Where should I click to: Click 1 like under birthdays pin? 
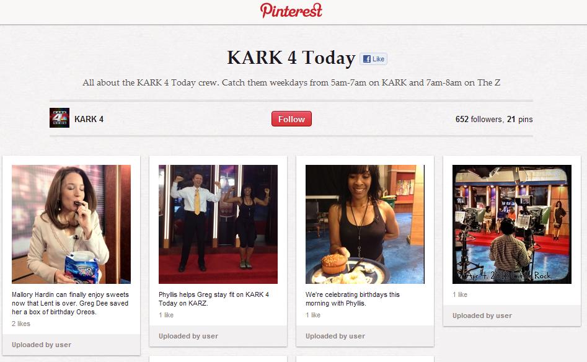[x=313, y=316]
